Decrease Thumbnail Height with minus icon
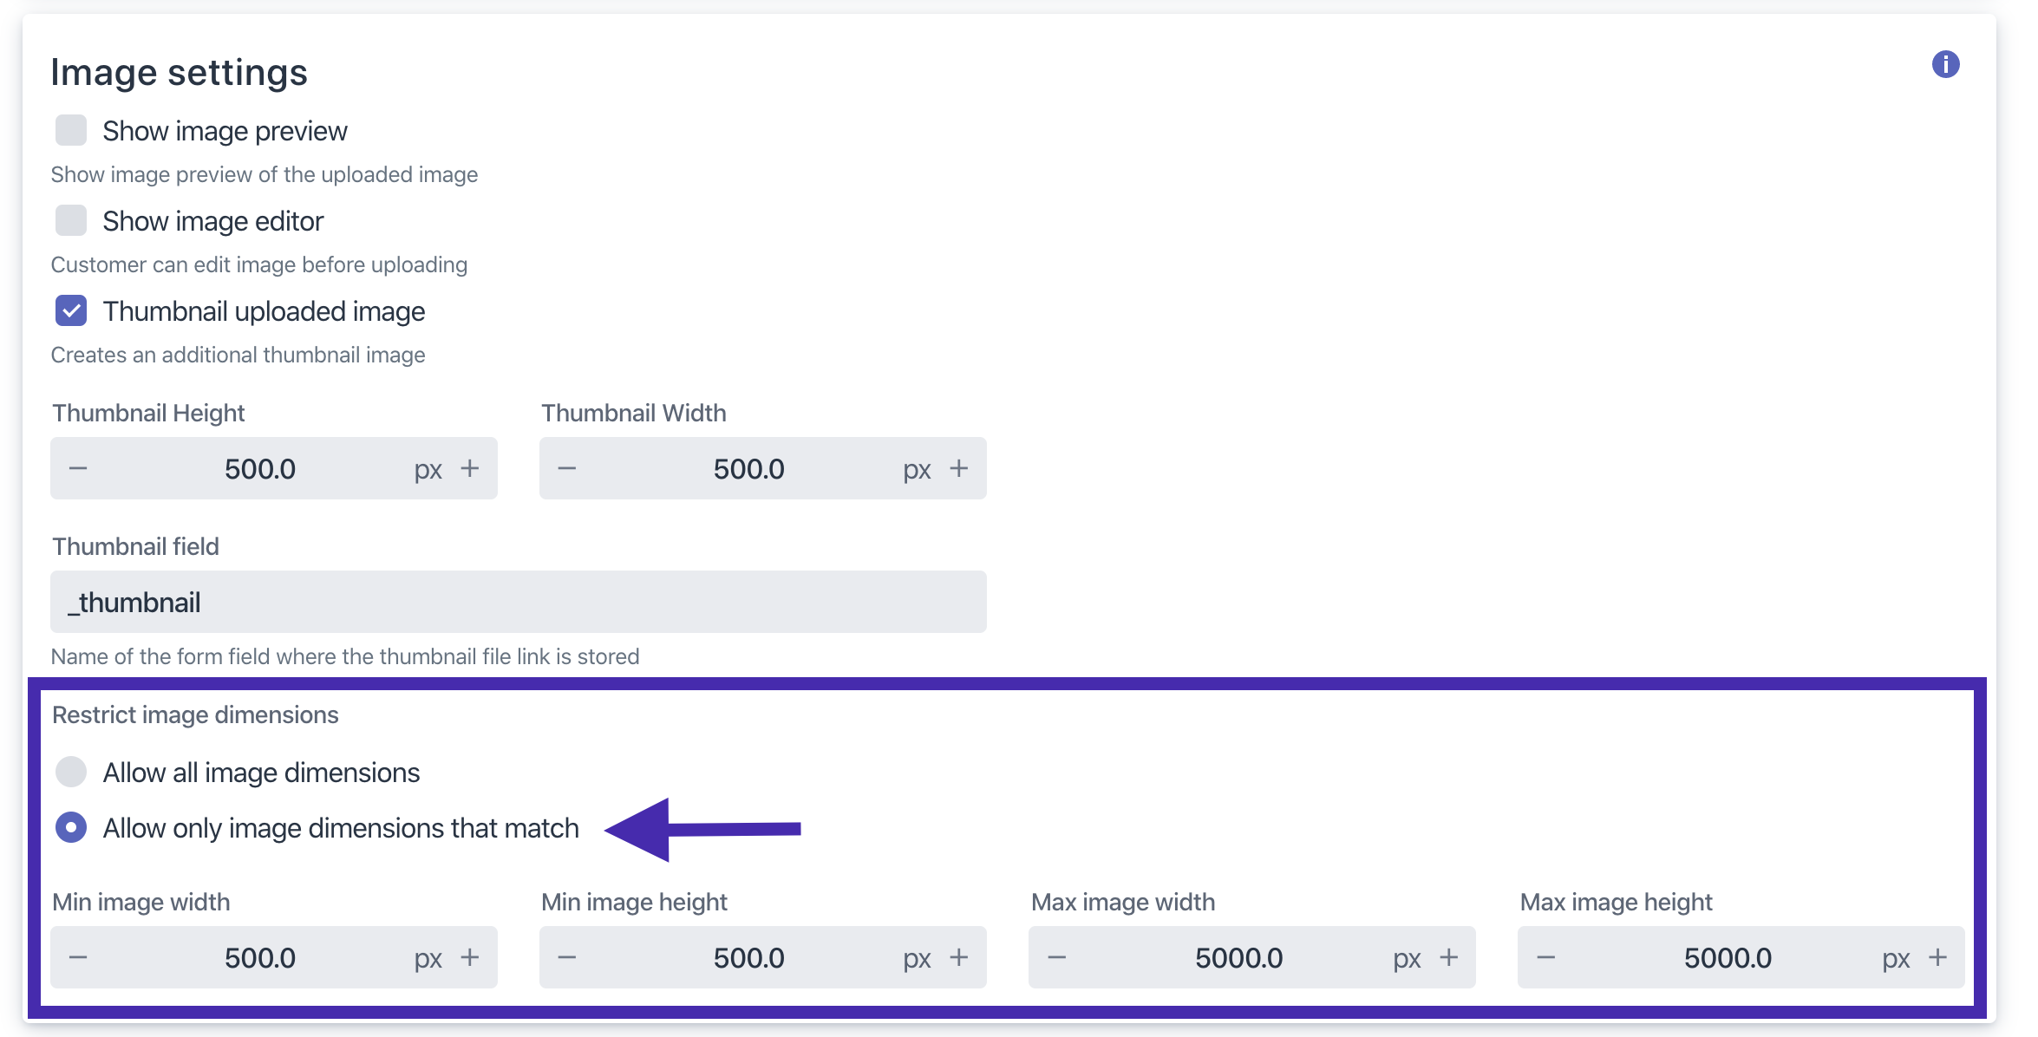The width and height of the screenshot is (2038, 1037). pos(78,469)
